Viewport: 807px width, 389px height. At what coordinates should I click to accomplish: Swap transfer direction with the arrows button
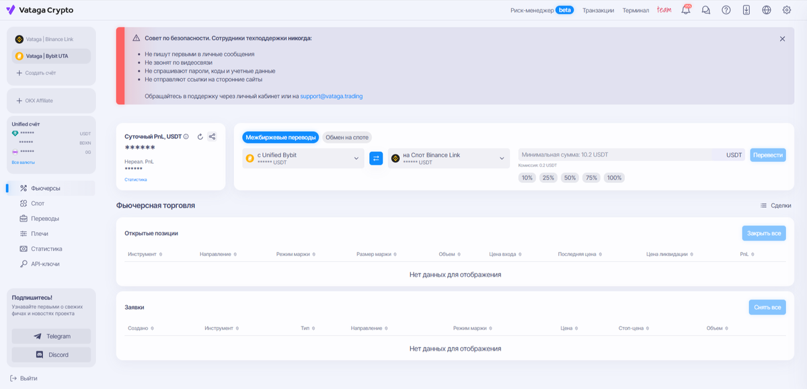(376, 159)
